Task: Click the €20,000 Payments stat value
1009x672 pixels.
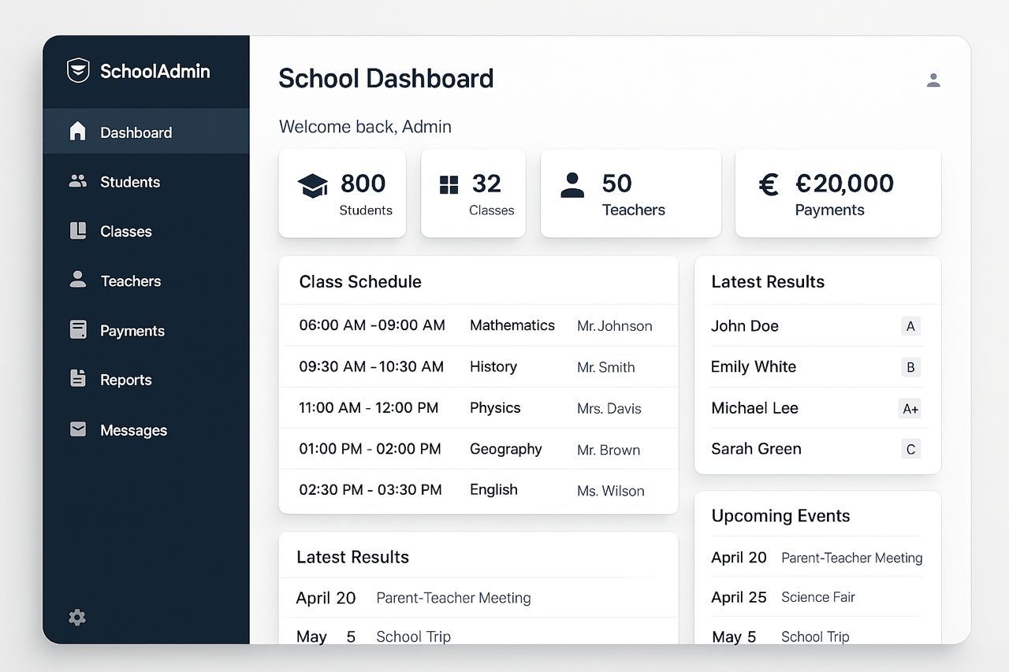Action: pos(844,184)
